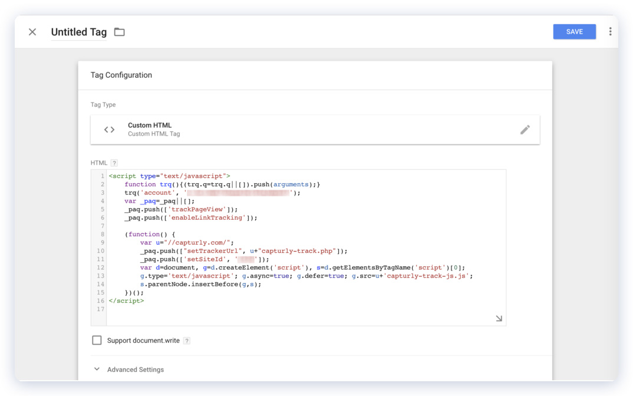This screenshot has height=396, width=633.
Task: Open the Support document.write help icon
Action: pos(186,340)
